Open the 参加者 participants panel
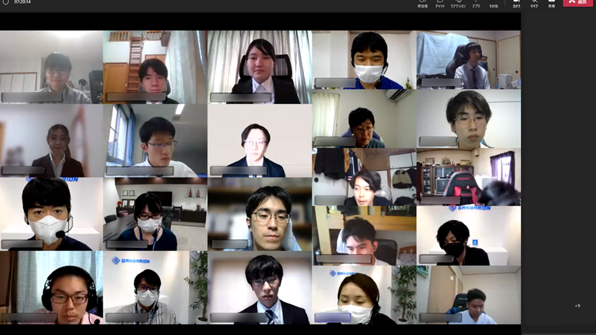The image size is (596, 335). (422, 4)
